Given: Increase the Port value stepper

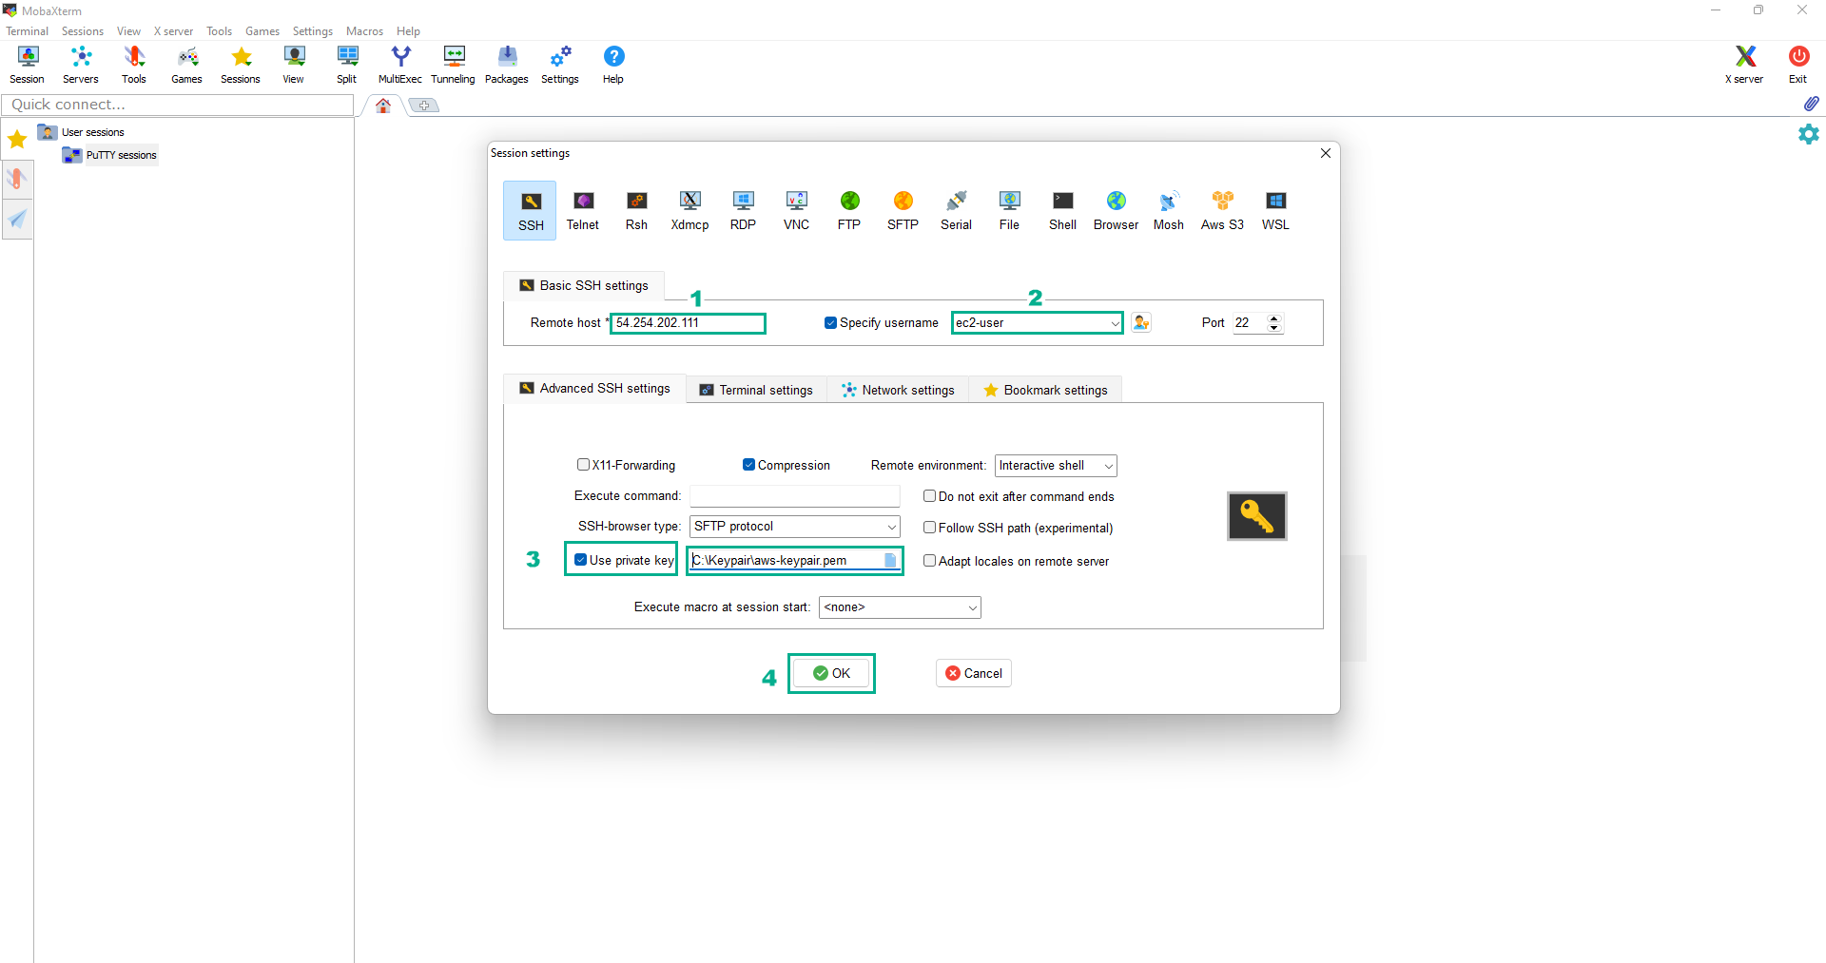Looking at the screenshot, I should click(1274, 318).
